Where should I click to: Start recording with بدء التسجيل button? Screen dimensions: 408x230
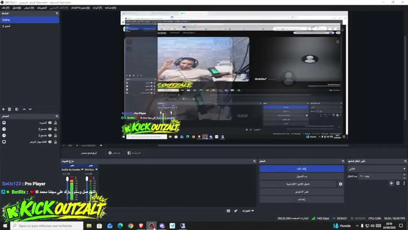tap(301, 176)
